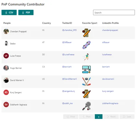Open the @sanganikunj Twitter link
This screenshot has width=137, height=121.
tap(68, 91)
